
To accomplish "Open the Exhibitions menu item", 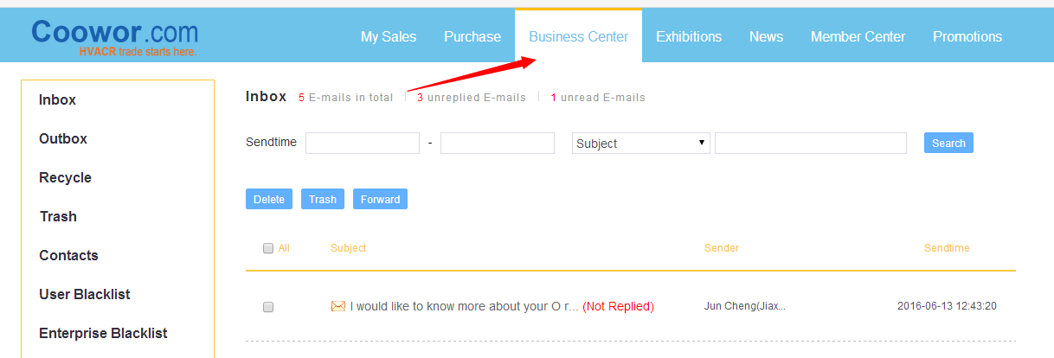I will (689, 36).
